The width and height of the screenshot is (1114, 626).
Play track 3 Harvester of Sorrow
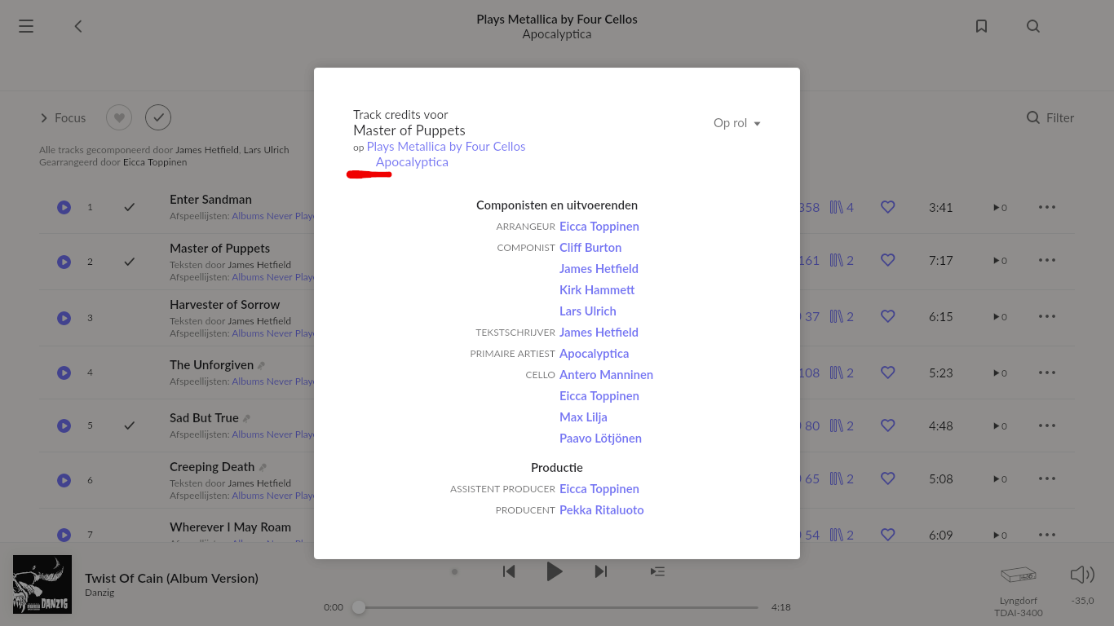[64, 318]
